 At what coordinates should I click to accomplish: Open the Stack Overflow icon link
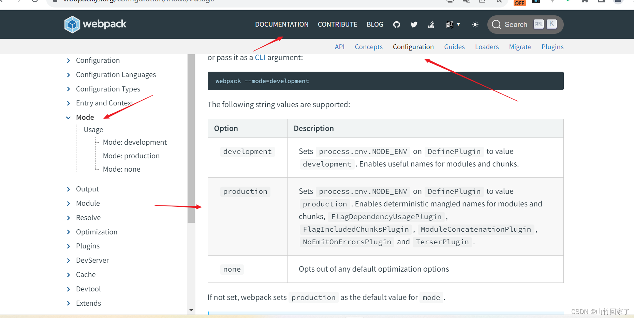coord(431,25)
